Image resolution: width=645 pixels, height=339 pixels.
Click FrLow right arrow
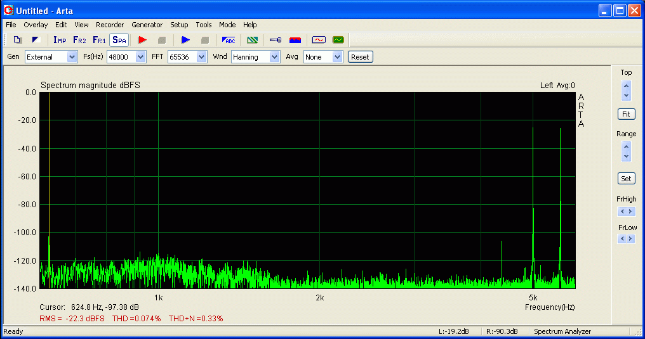(x=630, y=238)
